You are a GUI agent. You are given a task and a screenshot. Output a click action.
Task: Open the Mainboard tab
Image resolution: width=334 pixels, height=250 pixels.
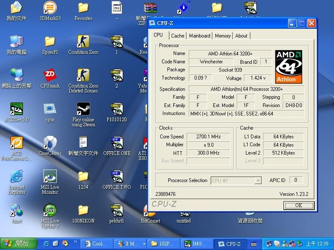coord(200,36)
